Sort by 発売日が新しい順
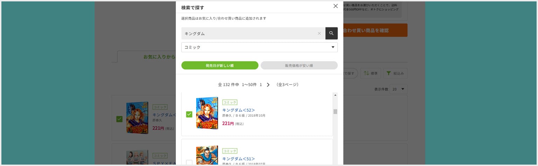This screenshot has width=538, height=166. [220, 66]
